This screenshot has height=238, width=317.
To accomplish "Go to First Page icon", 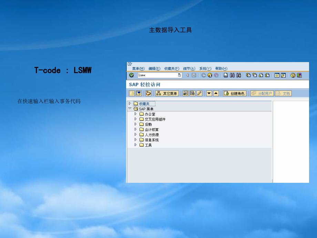I will pos(248,75).
